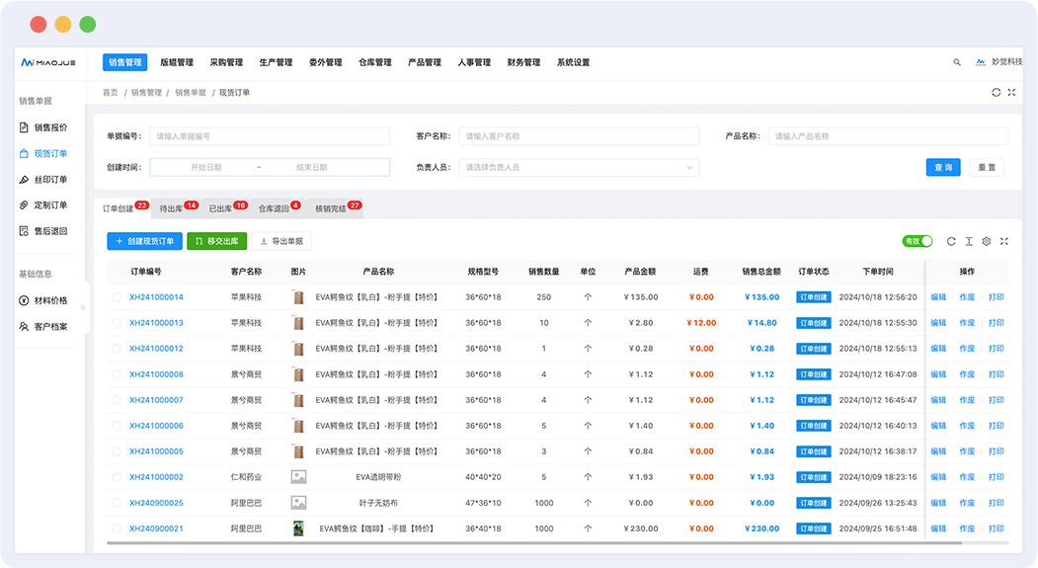Click macOS green maximize window dot
This screenshot has height=568, width=1038.
click(87, 25)
